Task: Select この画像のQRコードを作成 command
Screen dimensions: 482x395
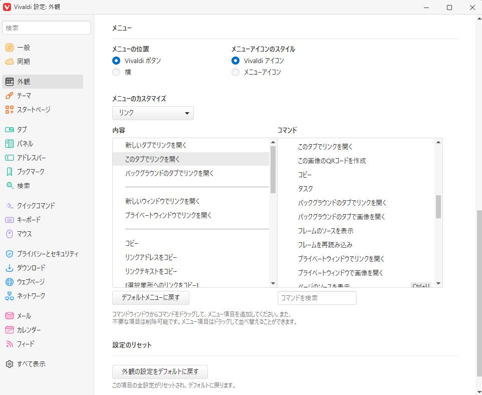Action: pyautogui.click(x=356, y=161)
